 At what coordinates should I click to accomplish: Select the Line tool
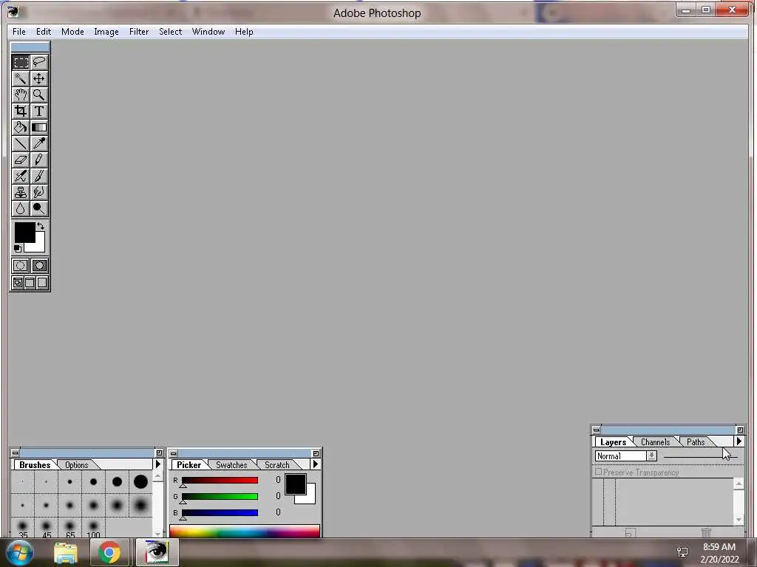click(21, 144)
